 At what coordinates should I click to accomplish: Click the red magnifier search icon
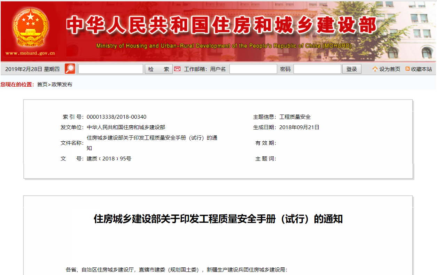[70, 69]
